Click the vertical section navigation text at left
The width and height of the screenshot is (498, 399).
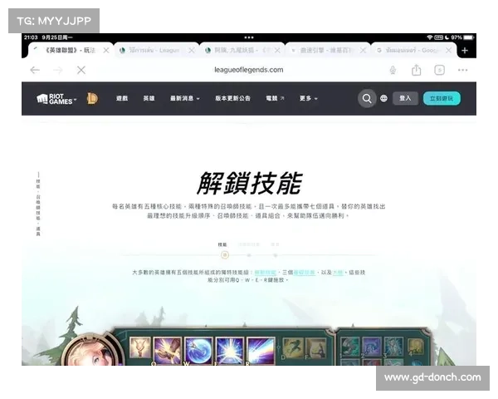pyautogui.click(x=38, y=204)
